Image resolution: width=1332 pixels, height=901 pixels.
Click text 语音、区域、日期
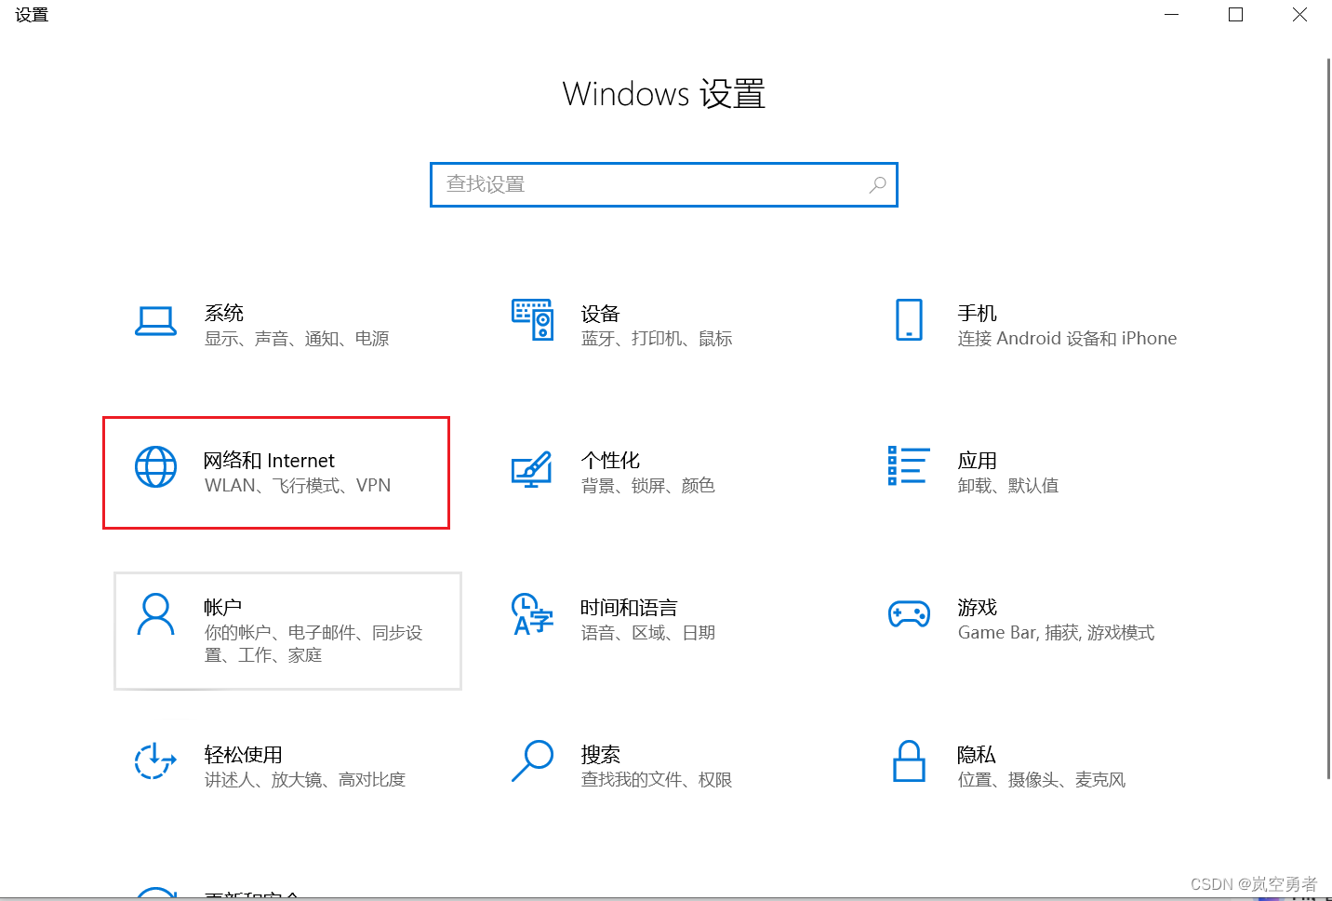(648, 633)
